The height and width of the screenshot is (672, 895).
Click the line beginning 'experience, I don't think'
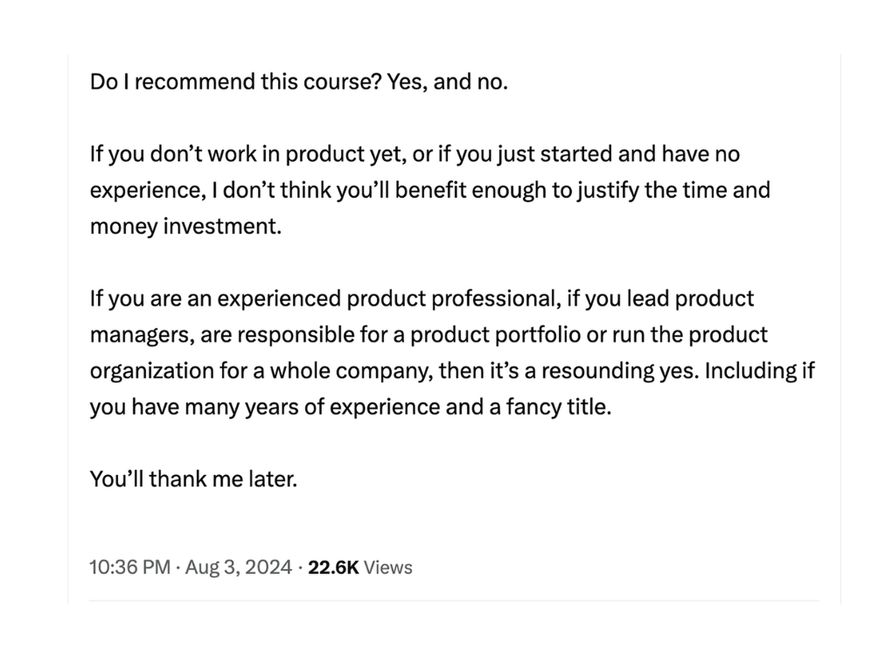pyautogui.click(x=430, y=191)
